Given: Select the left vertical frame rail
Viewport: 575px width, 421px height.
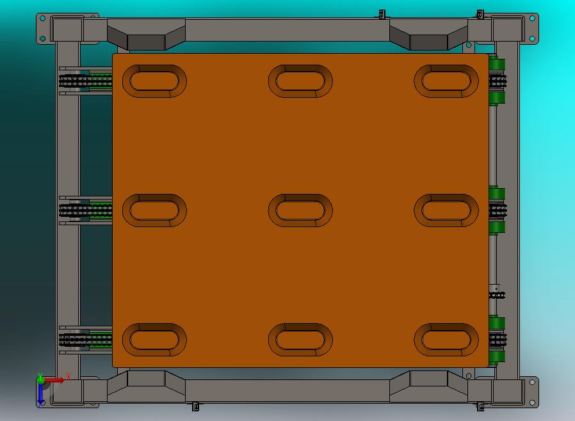Looking at the screenshot, I should pyautogui.click(x=67, y=210).
